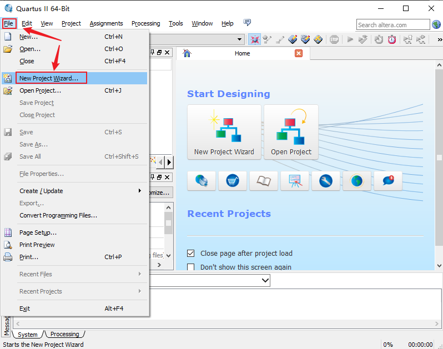
Task: Uncheck Close page after project load
Action: tap(191, 253)
